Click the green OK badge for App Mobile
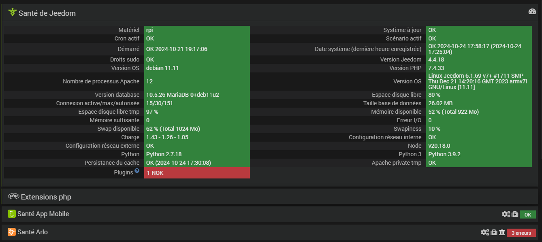 [527, 214]
